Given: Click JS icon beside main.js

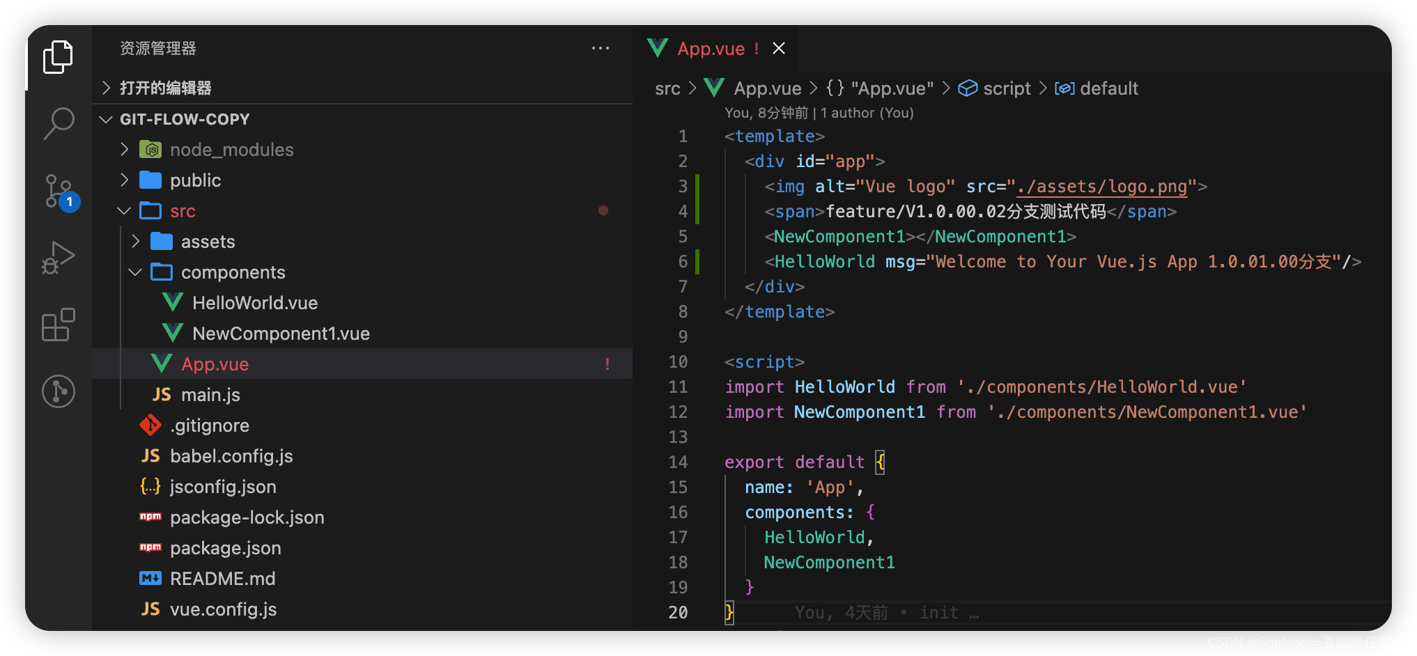Looking at the screenshot, I should (x=162, y=395).
